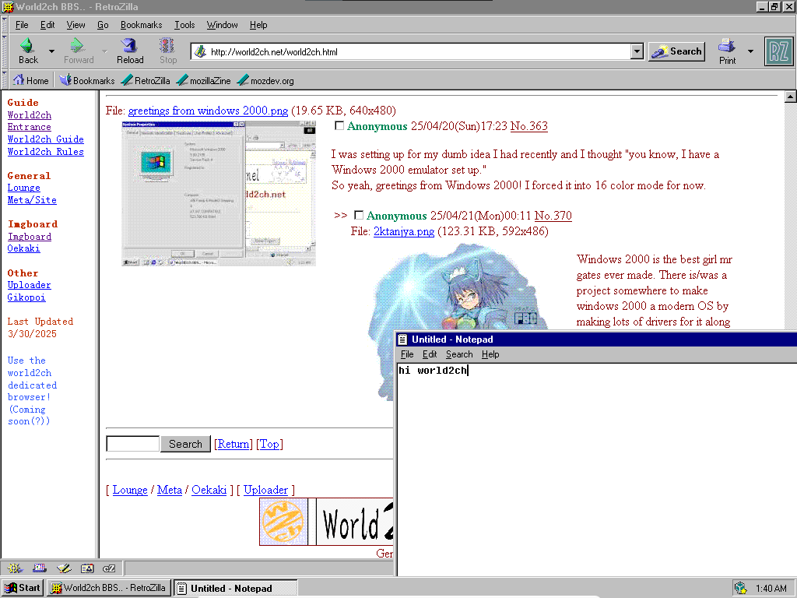
Task: Open the Meta/Site link in the sidebar
Action: 32,200
